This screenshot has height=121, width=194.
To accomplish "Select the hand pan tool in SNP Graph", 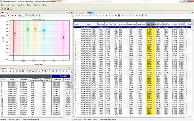I will click(x=26, y=16).
